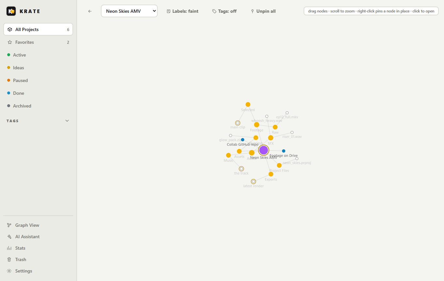This screenshot has width=444, height=281.
Task: Open the SFX folder node
Action: 271,138
